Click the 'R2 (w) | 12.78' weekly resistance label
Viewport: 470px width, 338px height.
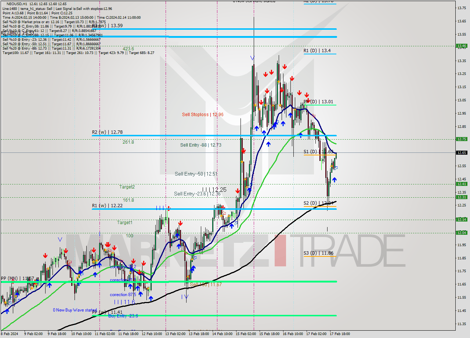point(108,132)
